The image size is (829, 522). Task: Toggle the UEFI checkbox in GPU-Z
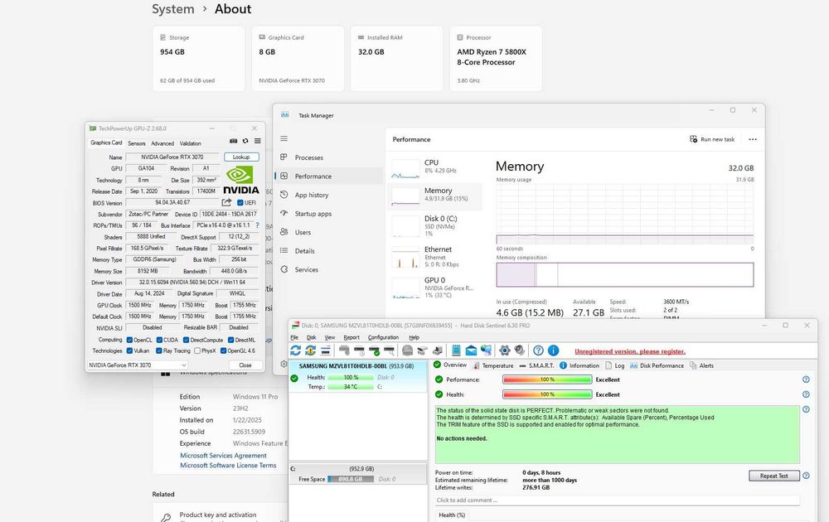[240, 203]
